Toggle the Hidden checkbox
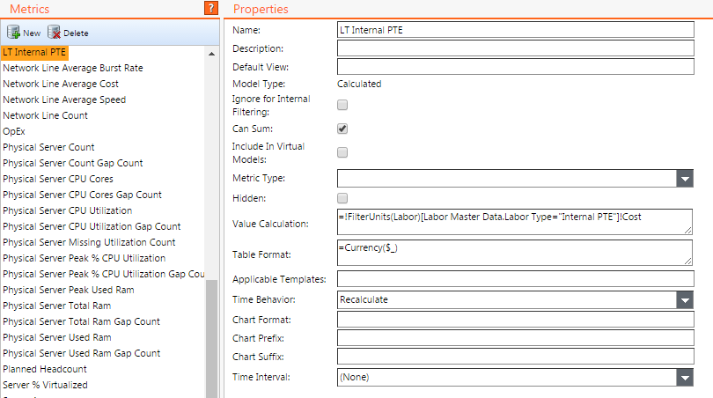 tap(342, 198)
